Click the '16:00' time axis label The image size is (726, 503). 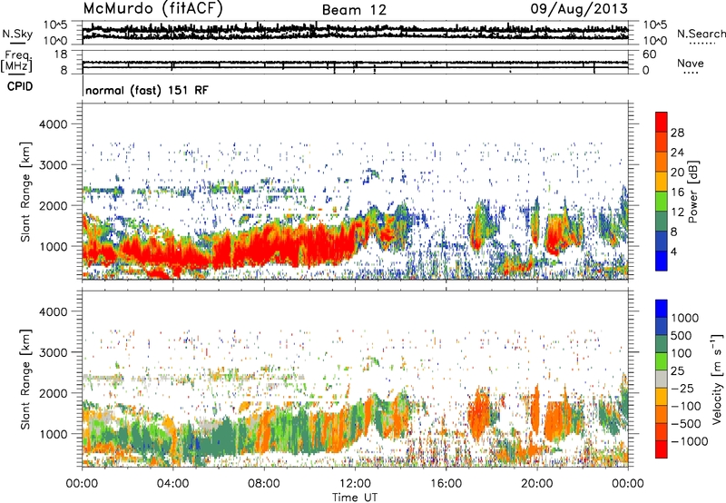tap(446, 484)
